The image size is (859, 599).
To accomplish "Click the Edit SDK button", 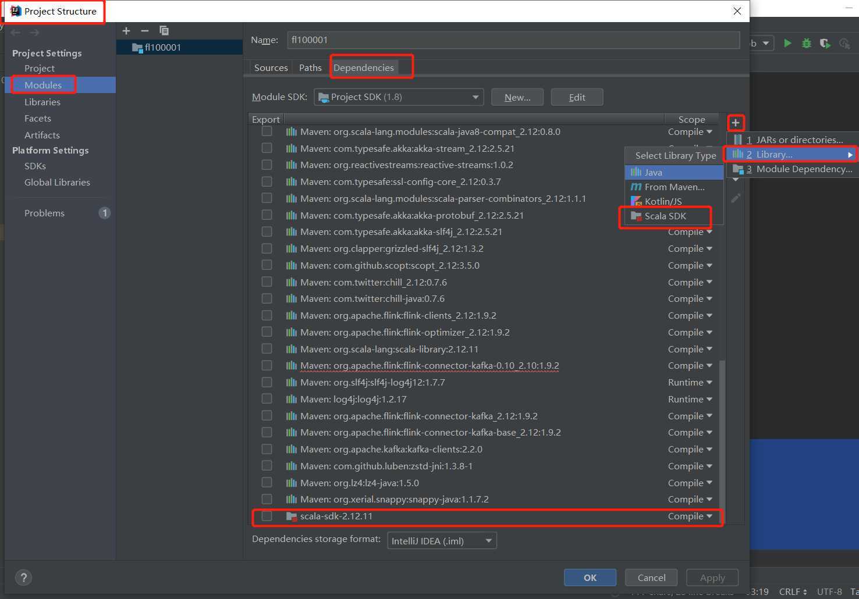I will [x=577, y=97].
